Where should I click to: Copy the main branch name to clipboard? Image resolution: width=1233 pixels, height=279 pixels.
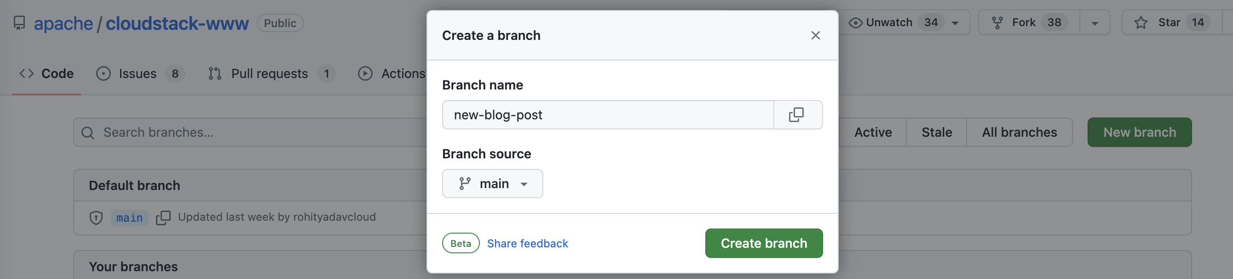163,218
